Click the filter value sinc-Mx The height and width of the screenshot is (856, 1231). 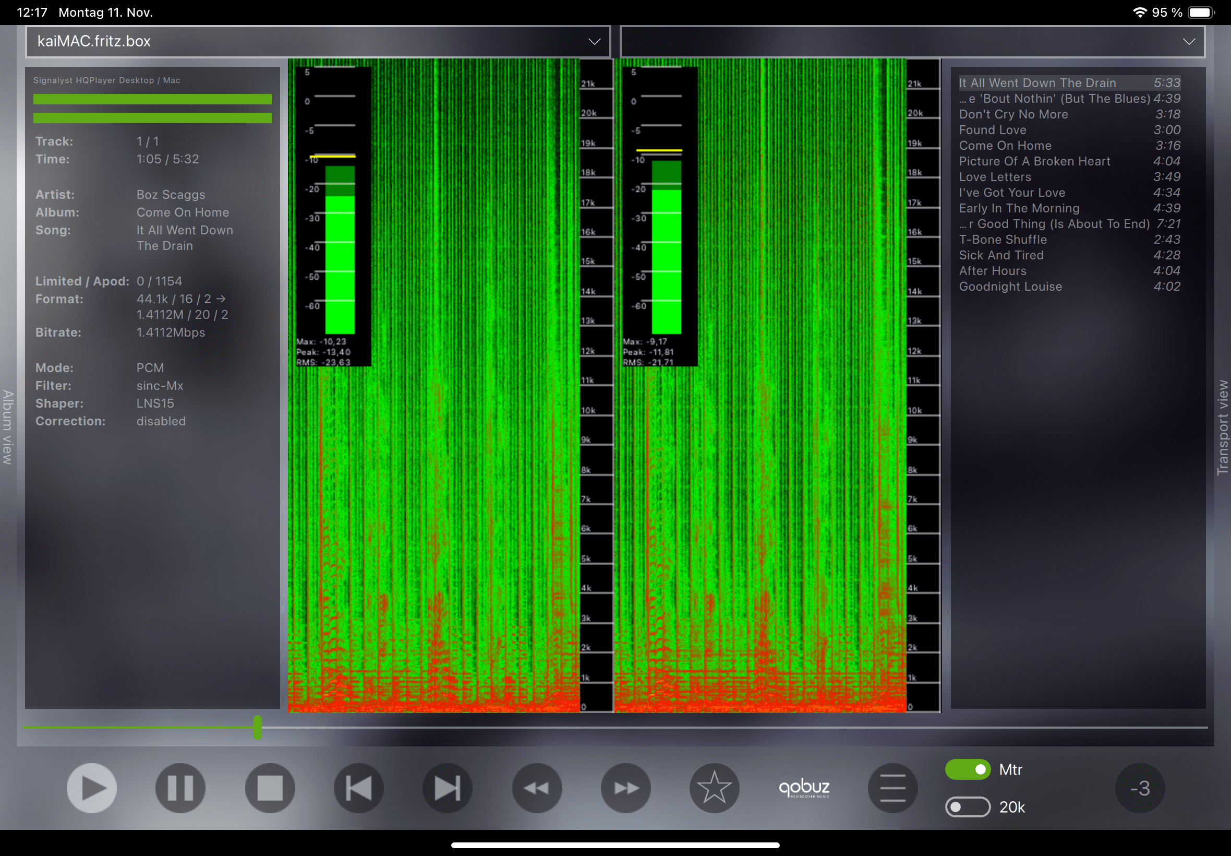160,386
